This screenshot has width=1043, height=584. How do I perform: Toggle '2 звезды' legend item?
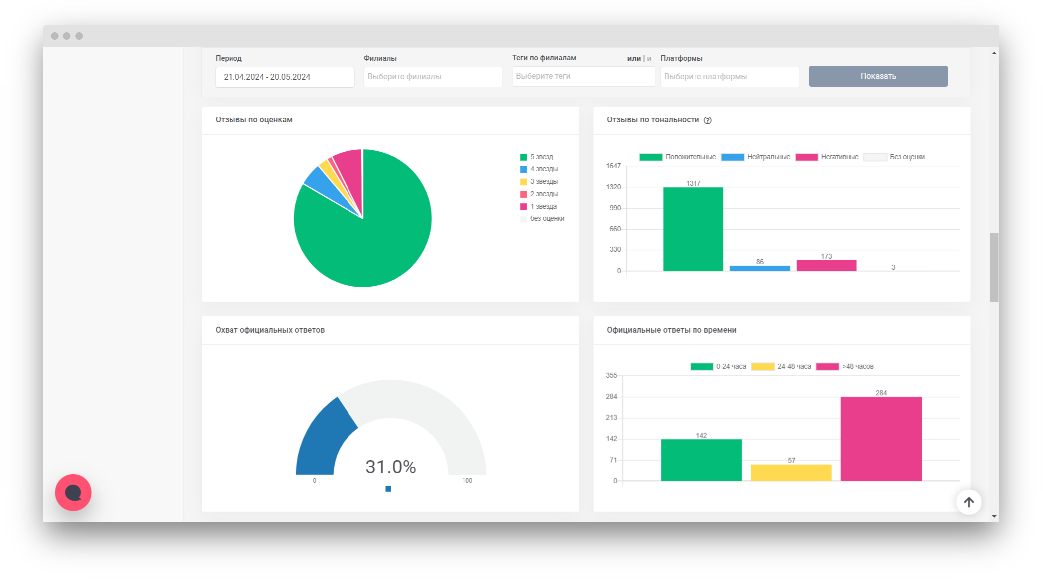click(x=539, y=194)
